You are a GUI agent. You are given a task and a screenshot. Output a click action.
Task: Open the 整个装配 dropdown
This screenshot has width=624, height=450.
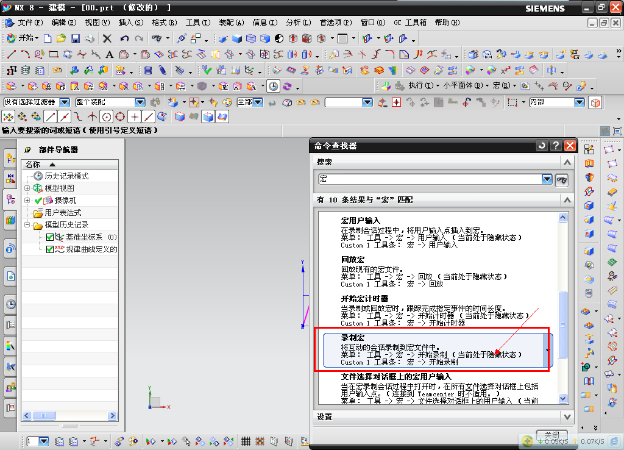pyautogui.click(x=140, y=102)
